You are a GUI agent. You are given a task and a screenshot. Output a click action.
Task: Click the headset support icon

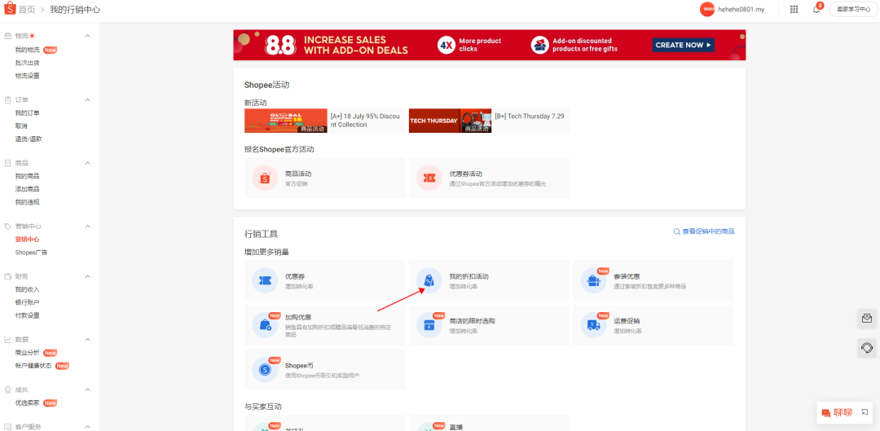[867, 348]
